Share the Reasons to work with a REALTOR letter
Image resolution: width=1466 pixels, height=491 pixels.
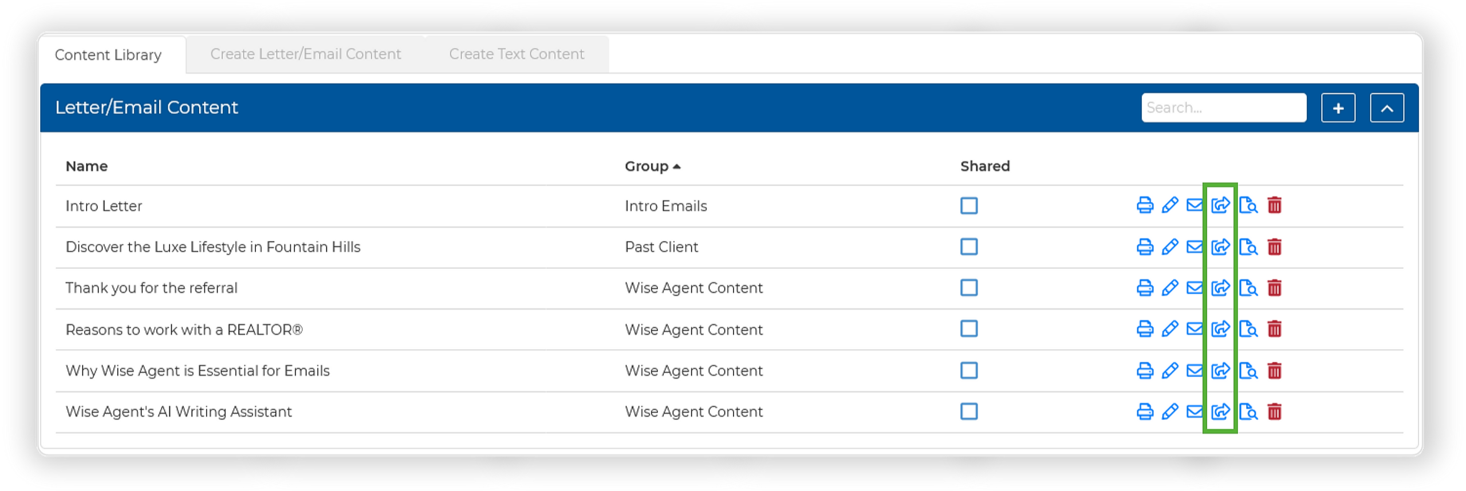coord(1220,328)
